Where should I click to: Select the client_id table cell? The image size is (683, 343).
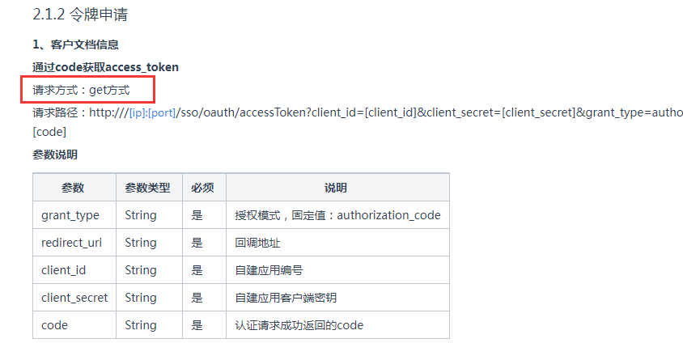click(74, 270)
